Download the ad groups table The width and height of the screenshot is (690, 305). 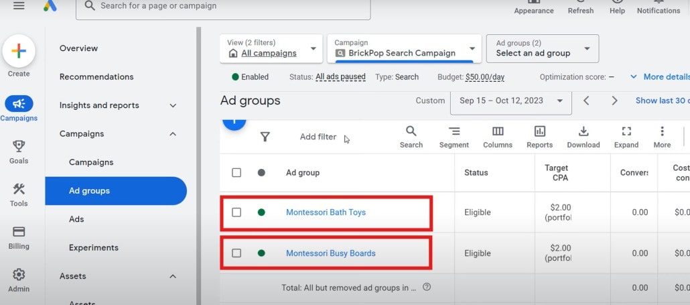[583, 137]
